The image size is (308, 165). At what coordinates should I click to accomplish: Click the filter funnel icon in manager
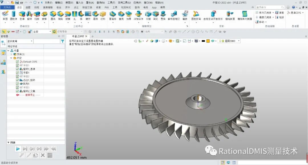[x=62, y=41]
